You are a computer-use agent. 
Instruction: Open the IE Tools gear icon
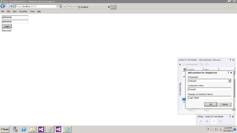(x=234, y=7)
